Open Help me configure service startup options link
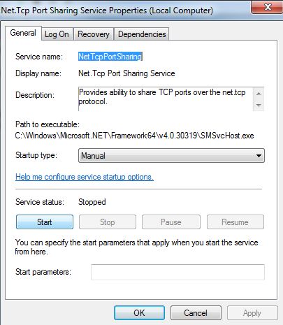Screen dimensions: 283x325 [85, 177]
